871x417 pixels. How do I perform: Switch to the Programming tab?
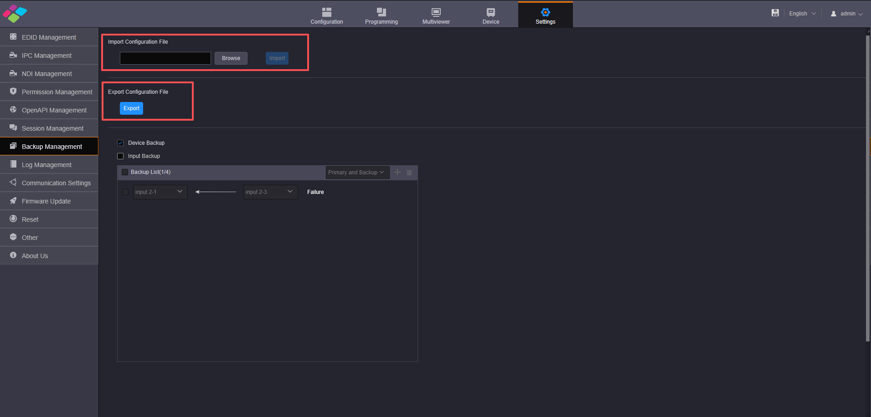pos(381,15)
